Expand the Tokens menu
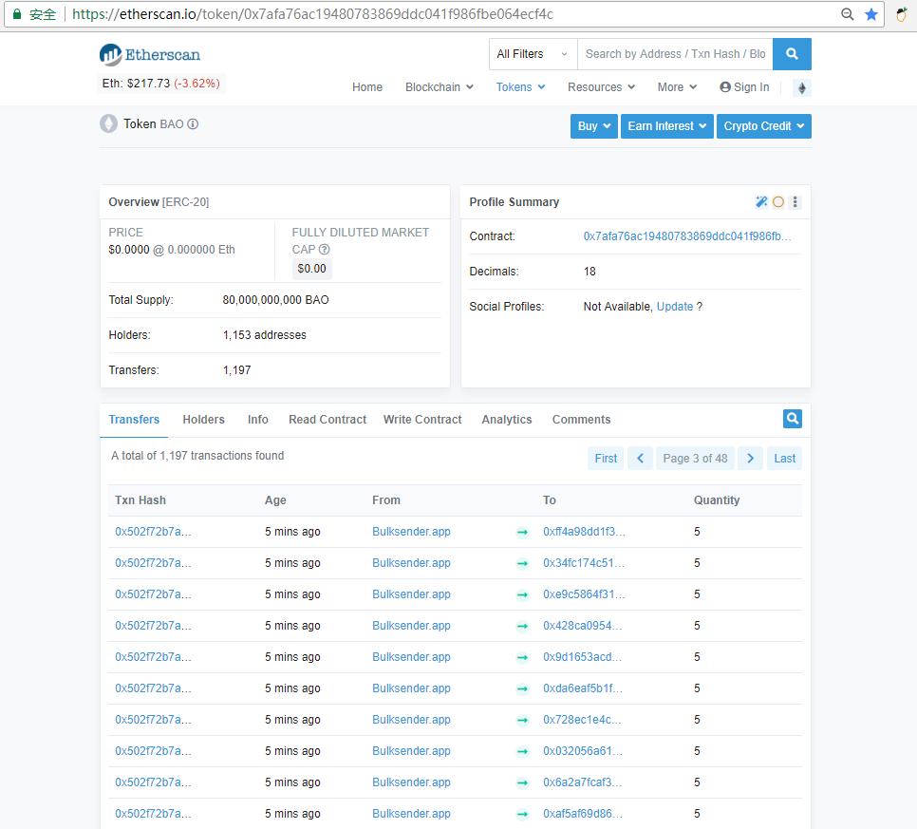 point(520,87)
